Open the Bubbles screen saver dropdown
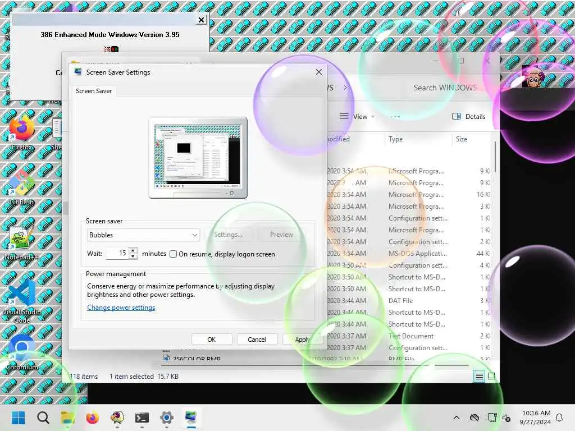This screenshot has height=431, width=575. point(143,235)
